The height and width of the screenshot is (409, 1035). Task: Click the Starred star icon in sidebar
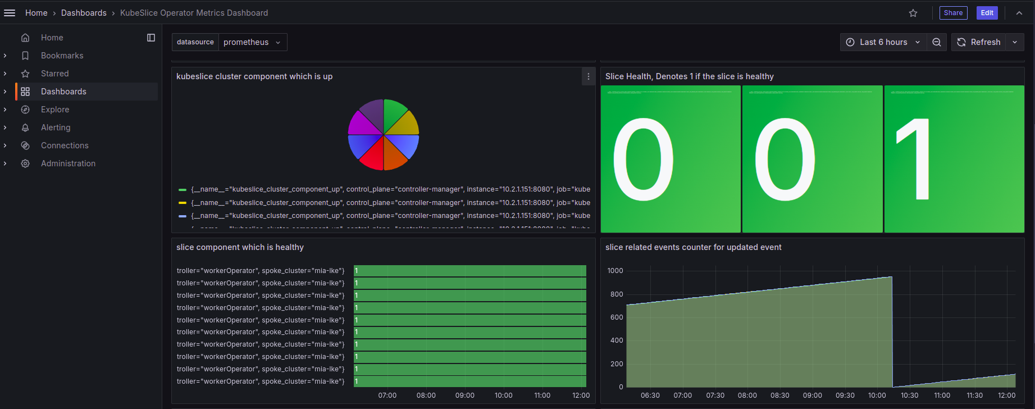(x=25, y=74)
